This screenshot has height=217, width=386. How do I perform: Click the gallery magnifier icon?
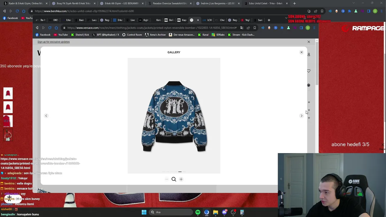174,179
